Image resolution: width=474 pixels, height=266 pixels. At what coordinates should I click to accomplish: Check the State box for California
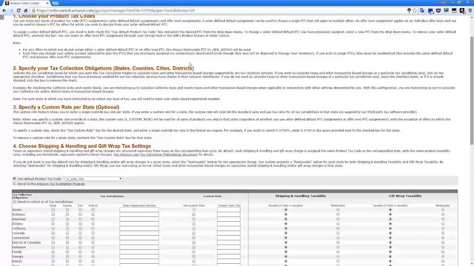tap(53, 228)
